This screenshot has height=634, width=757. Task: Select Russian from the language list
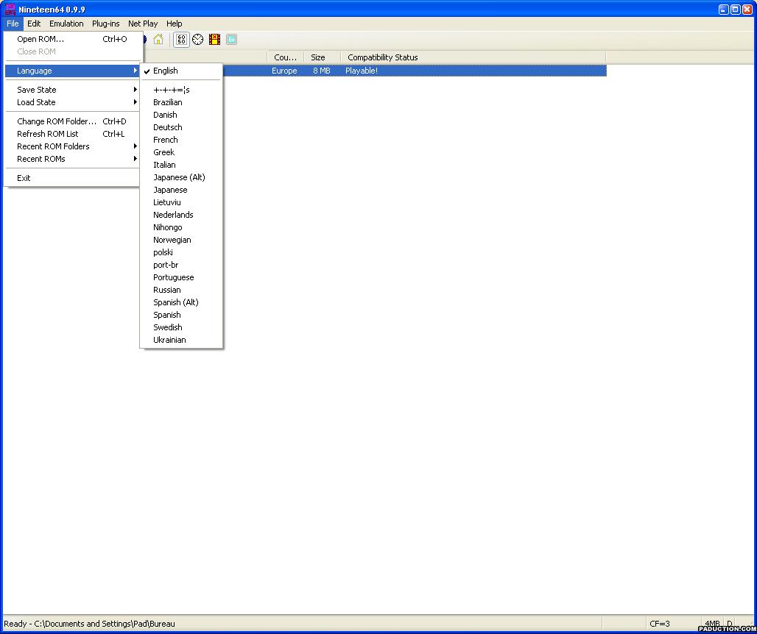tap(181, 291)
